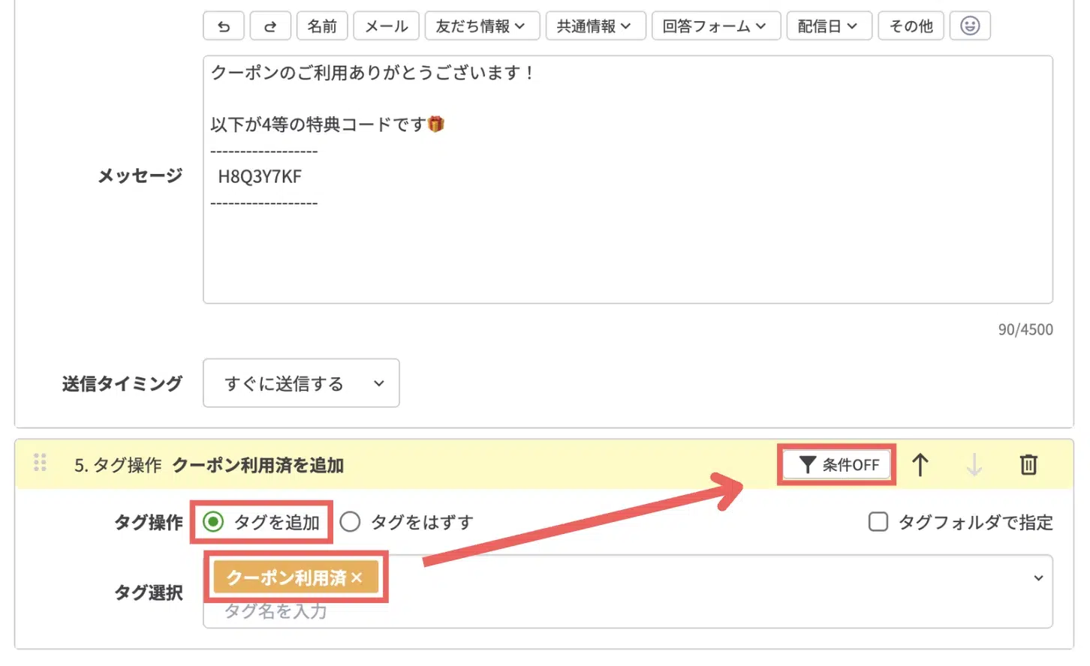Click the タグ名を入力 input field
Viewport: 1090px width, 666px height.
pyautogui.click(x=628, y=611)
